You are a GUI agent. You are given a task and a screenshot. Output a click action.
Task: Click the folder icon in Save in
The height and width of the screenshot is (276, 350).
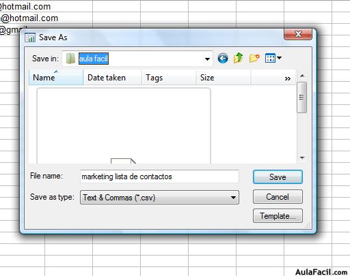tap(70, 59)
